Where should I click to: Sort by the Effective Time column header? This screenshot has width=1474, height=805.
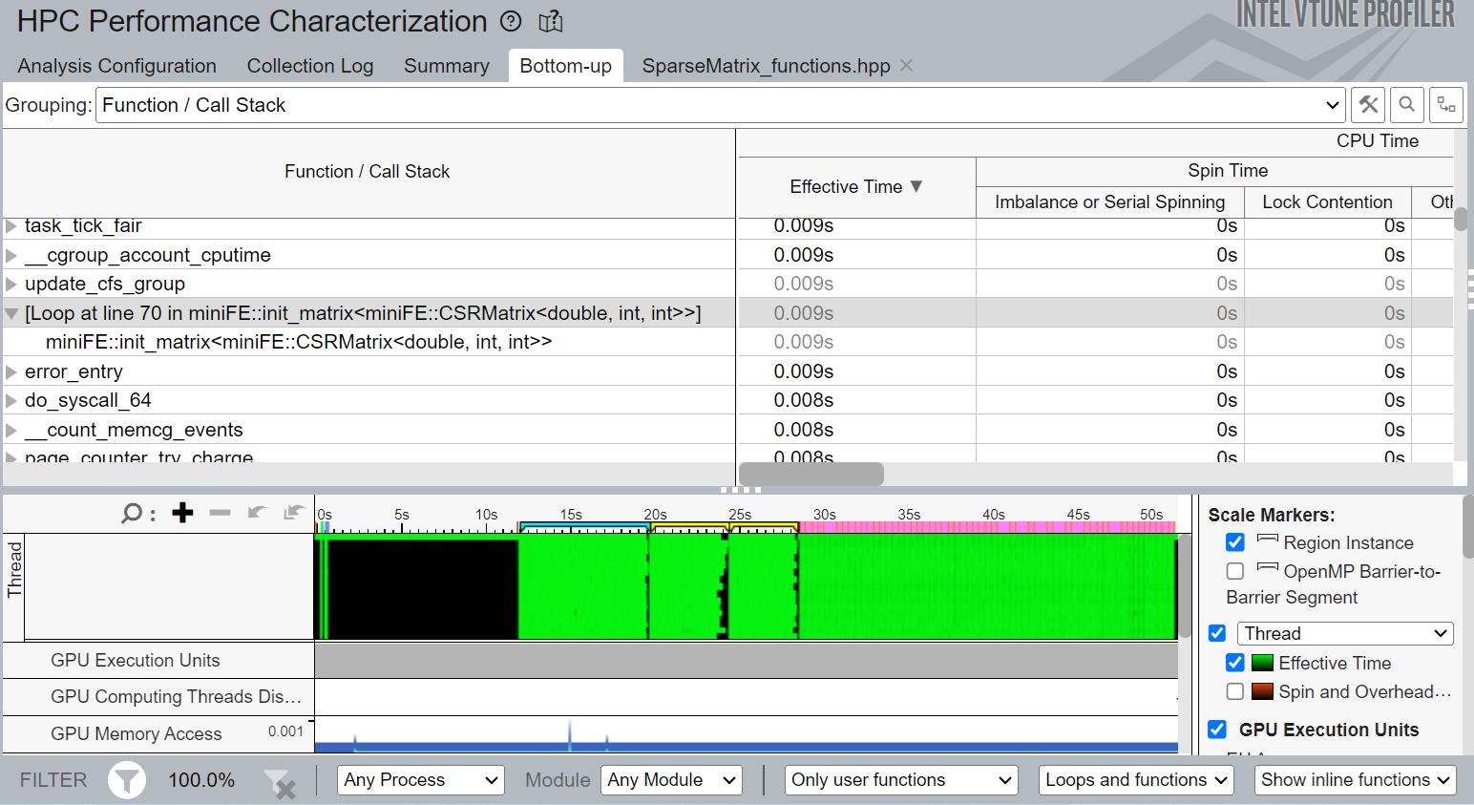pos(856,187)
